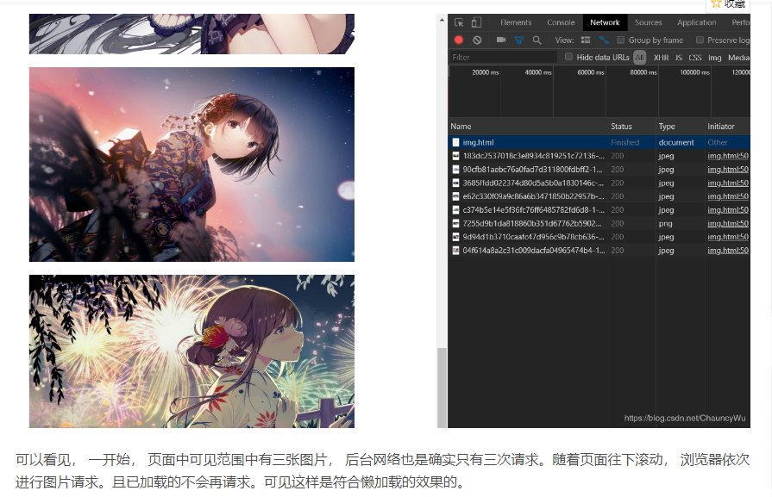Select request c374b5e14e5f36fc76ff6485782fd6d8
The width and height of the screenshot is (772, 497).
tap(599, 210)
